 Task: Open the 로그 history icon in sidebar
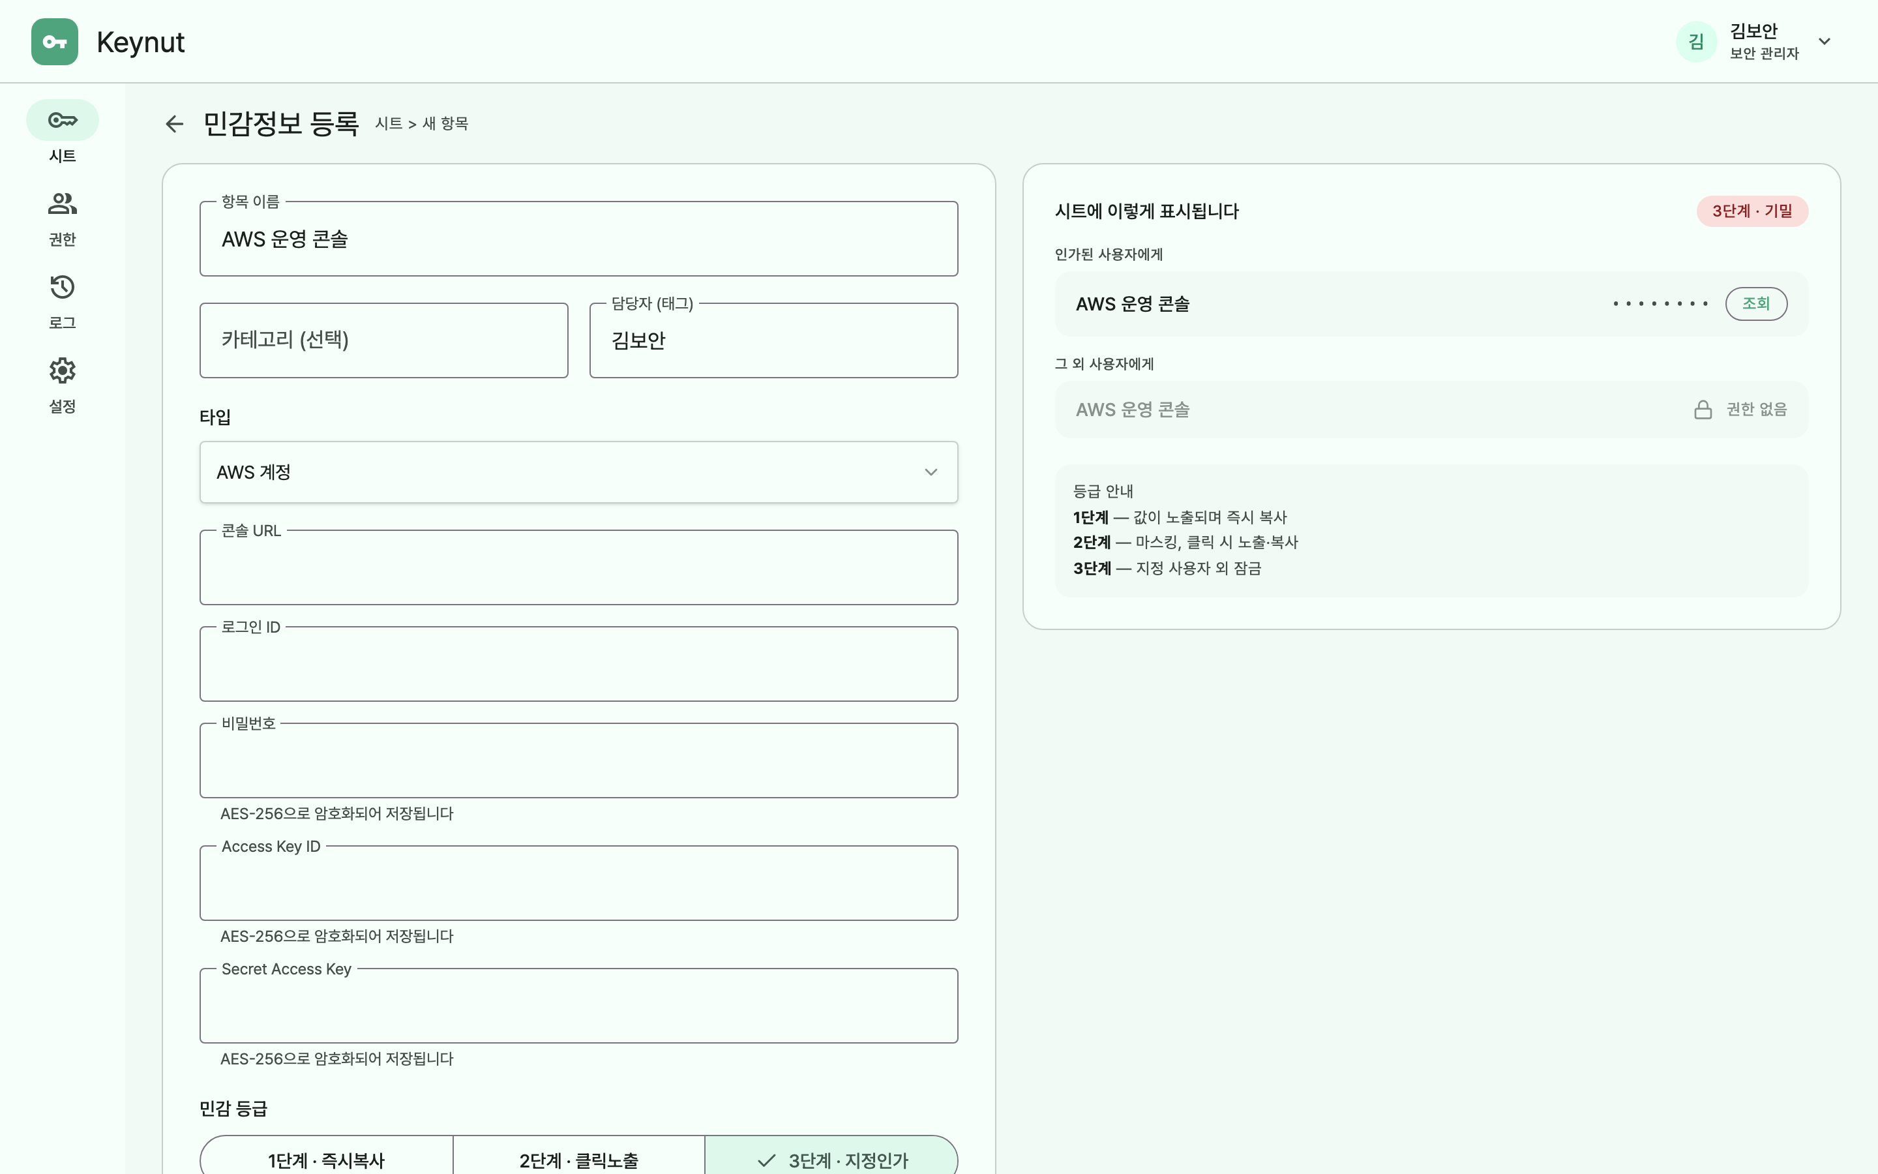click(63, 286)
